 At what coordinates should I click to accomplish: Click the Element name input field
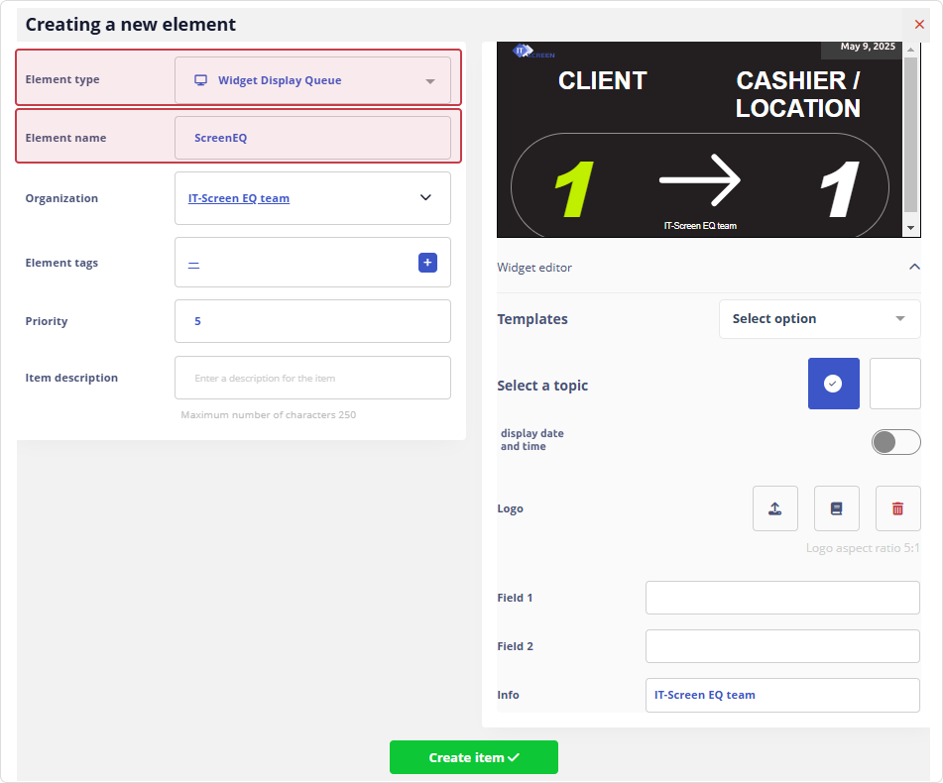coord(312,138)
